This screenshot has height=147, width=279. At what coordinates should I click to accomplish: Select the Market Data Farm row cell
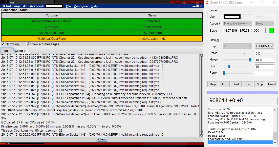pyautogui.click(x=52, y=33)
